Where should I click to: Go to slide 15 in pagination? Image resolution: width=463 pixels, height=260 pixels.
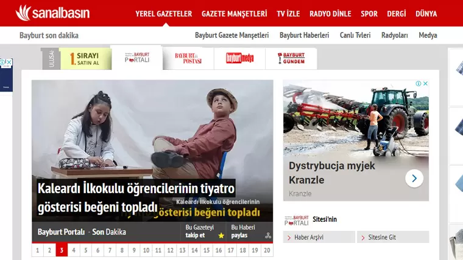click(207, 250)
